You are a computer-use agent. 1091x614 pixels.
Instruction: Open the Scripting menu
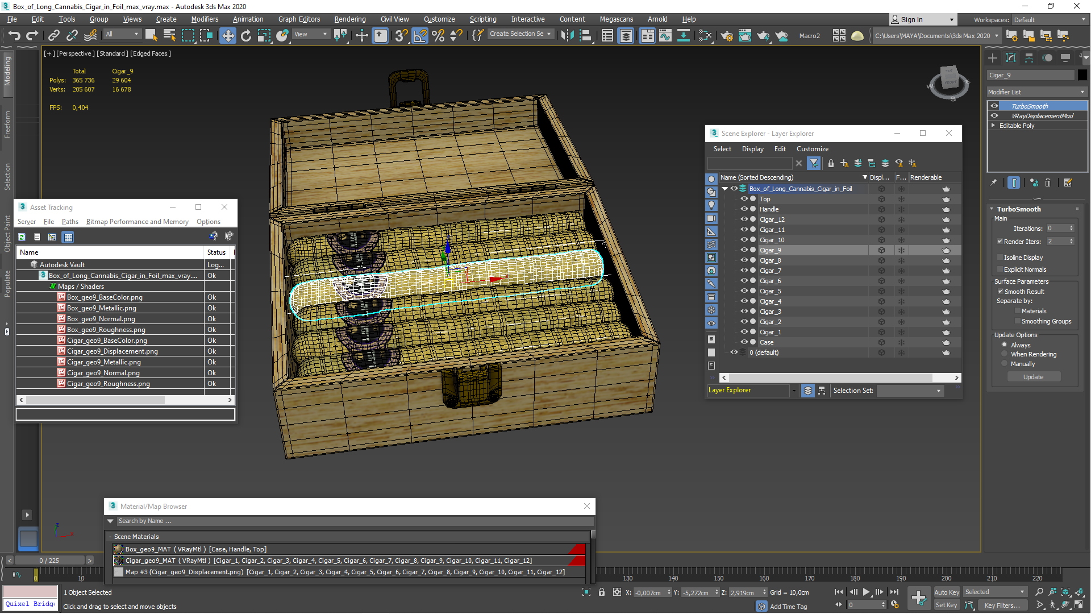482,19
